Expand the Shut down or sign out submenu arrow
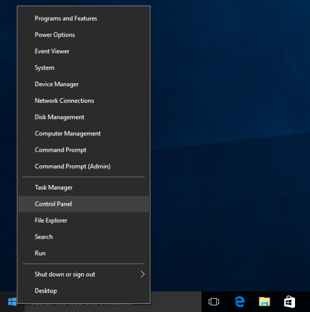The height and width of the screenshot is (312, 310). coord(143,274)
